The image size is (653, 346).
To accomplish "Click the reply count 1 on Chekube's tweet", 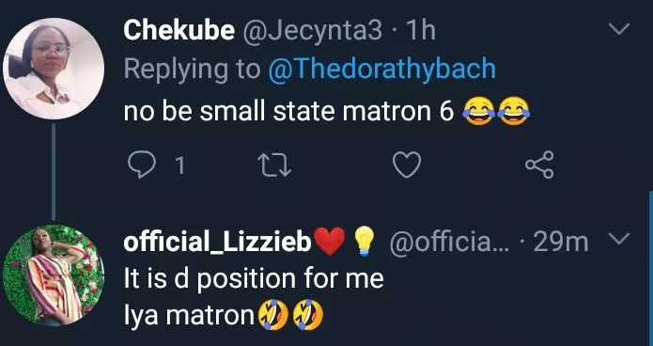I will (x=179, y=165).
